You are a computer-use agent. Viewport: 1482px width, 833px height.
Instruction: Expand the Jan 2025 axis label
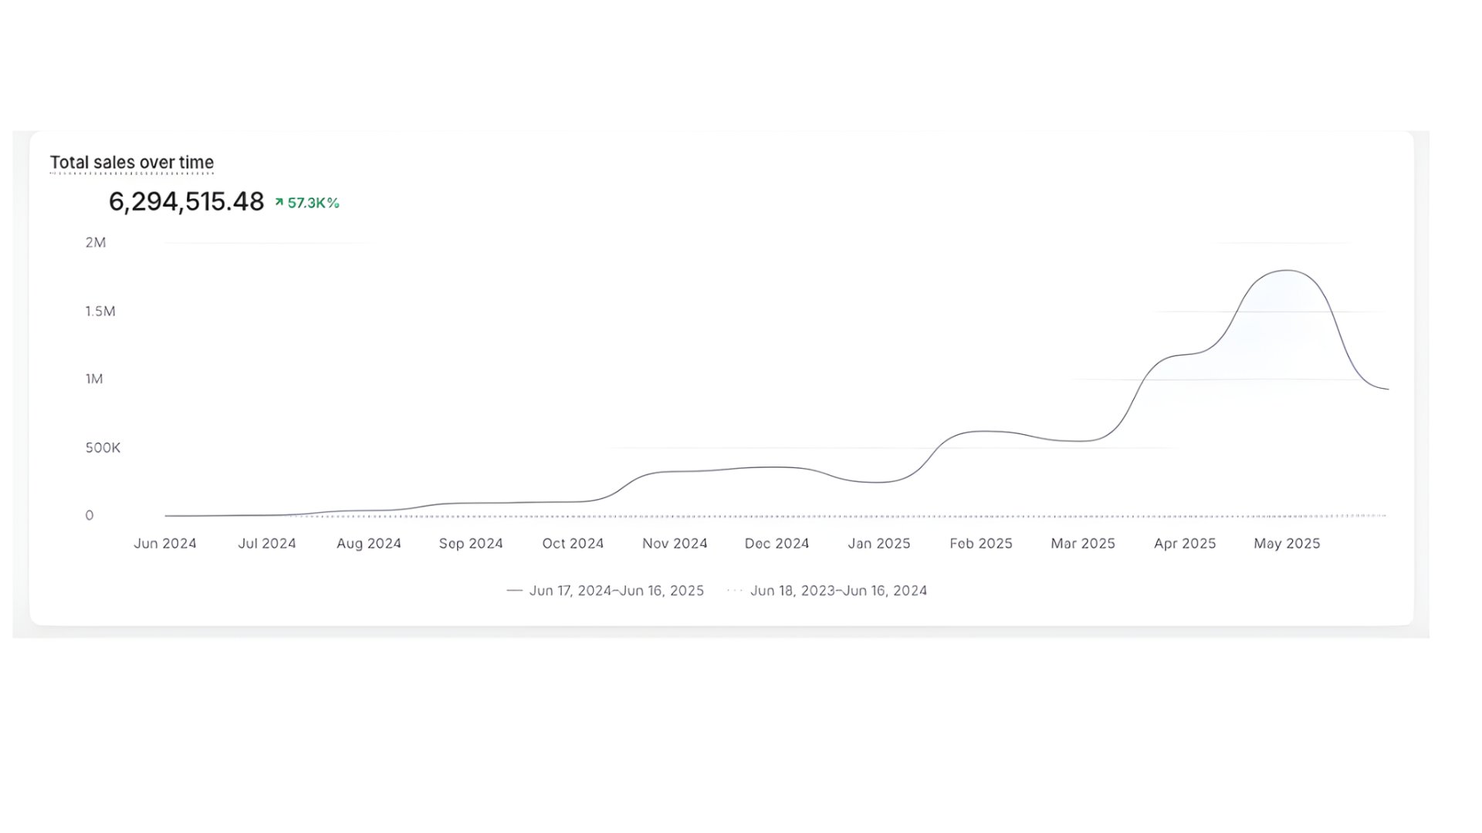879,543
